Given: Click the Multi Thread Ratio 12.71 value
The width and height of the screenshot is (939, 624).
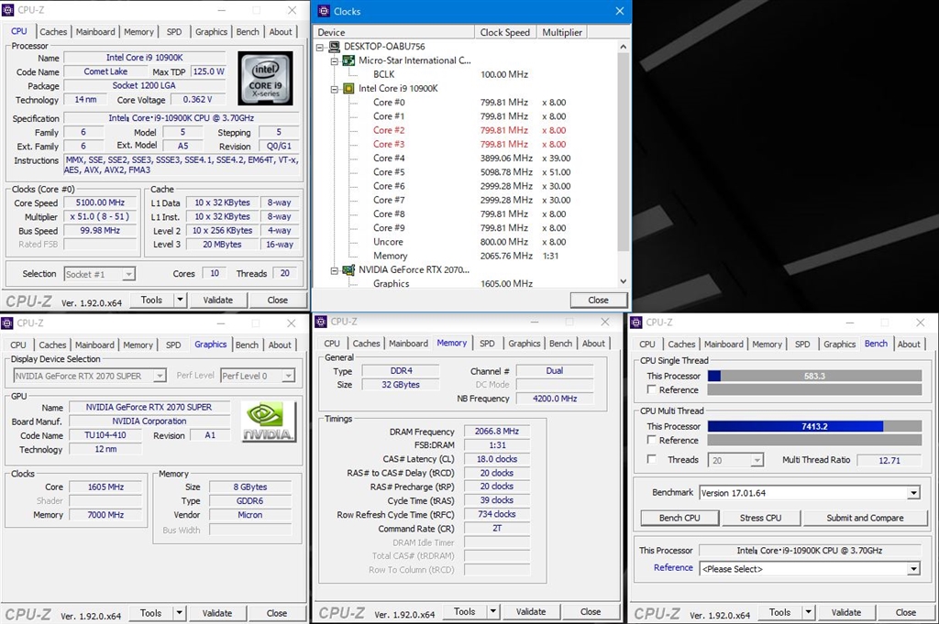Looking at the screenshot, I should tap(889, 460).
